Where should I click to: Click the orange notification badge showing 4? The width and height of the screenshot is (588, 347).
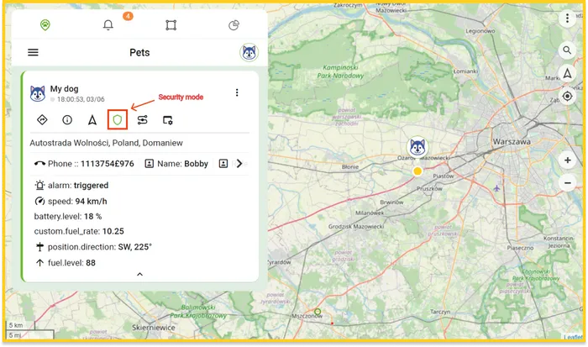(128, 16)
